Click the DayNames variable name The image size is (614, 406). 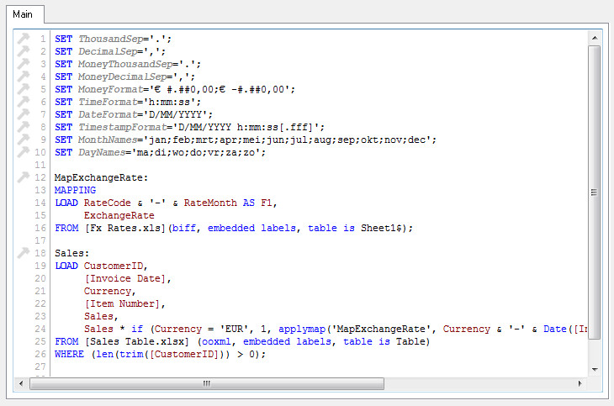102,152
